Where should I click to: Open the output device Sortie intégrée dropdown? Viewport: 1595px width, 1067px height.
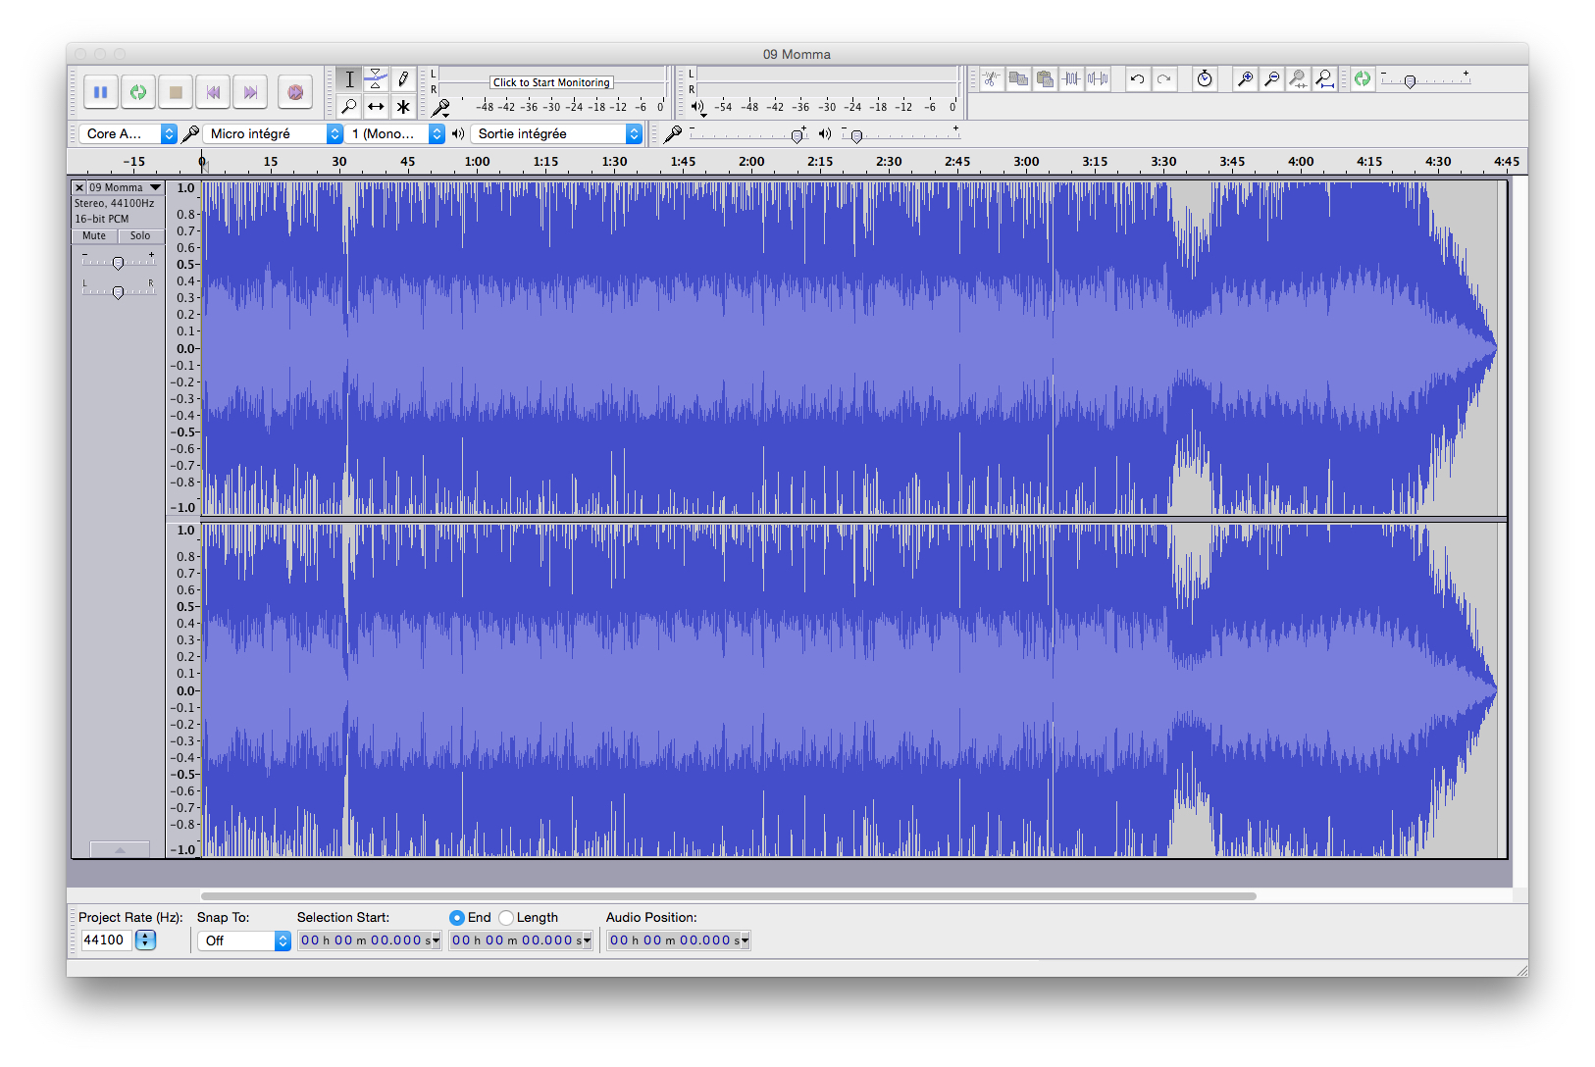click(x=556, y=133)
